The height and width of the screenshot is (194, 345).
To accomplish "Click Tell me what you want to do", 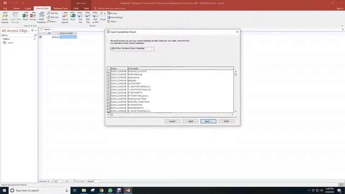I will [x=112, y=9].
